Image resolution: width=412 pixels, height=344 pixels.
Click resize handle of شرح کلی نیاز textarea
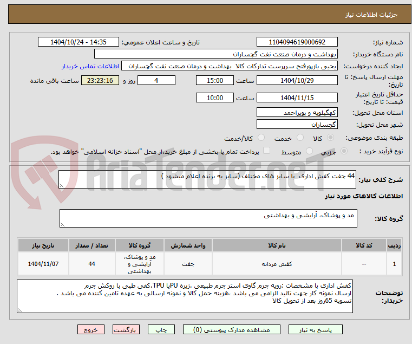pos(61,186)
